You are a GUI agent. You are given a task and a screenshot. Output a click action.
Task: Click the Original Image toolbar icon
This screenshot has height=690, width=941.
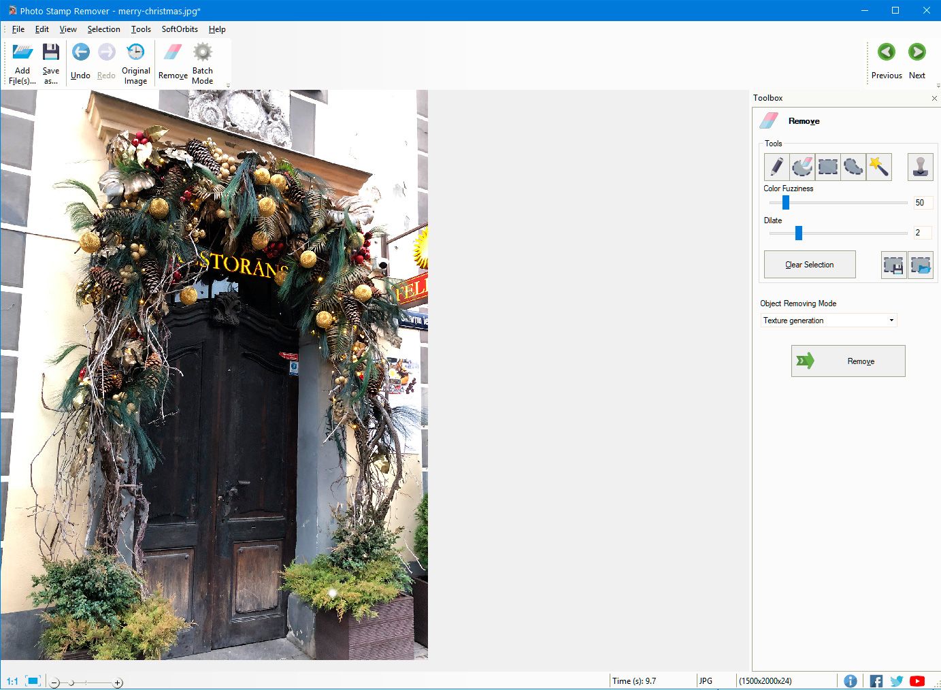coord(135,60)
